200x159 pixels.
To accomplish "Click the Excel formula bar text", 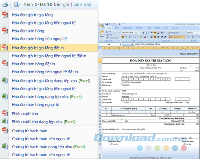I will click(147, 44).
